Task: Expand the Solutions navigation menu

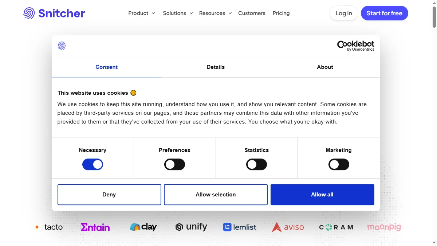Action: click(x=177, y=13)
